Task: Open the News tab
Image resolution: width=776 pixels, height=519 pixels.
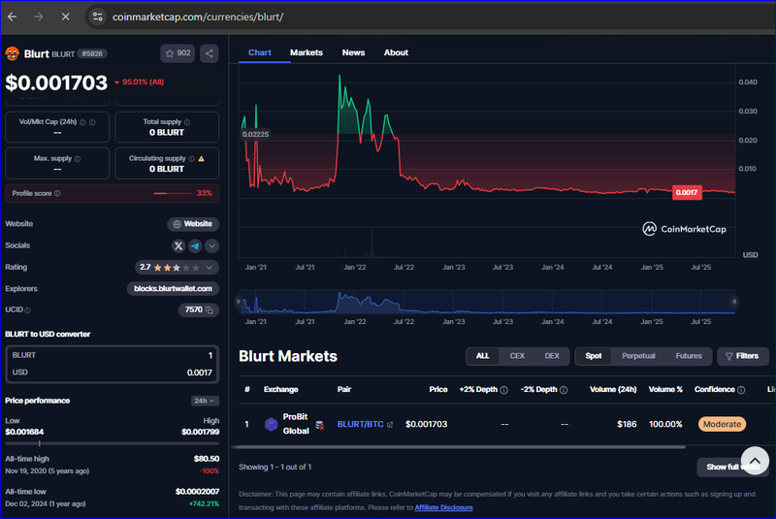Action: pyautogui.click(x=353, y=52)
